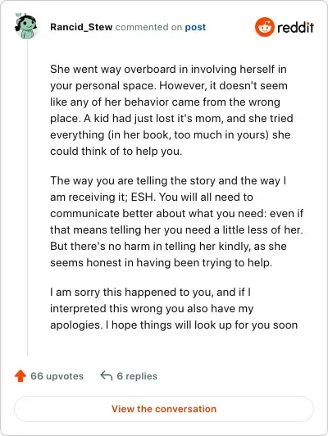Viewport: 328px width, 436px height.
Task: Click Rancid_Stew's green Snoo avatar
Action: [x=26, y=26]
